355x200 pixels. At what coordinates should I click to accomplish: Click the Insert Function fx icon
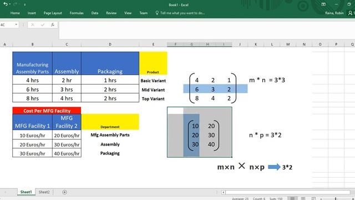point(53,24)
